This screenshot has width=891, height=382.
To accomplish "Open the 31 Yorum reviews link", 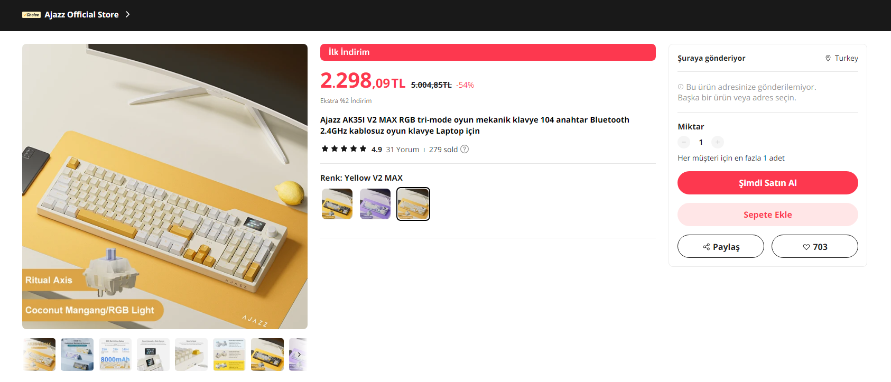I will click(402, 150).
